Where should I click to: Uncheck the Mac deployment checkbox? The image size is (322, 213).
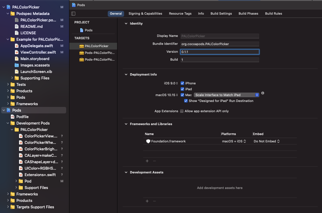[182, 95]
